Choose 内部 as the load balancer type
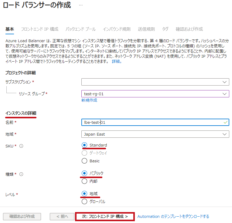 point(84,181)
